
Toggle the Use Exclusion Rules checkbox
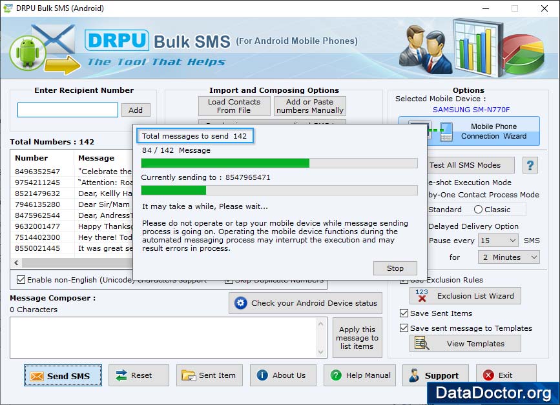point(404,280)
